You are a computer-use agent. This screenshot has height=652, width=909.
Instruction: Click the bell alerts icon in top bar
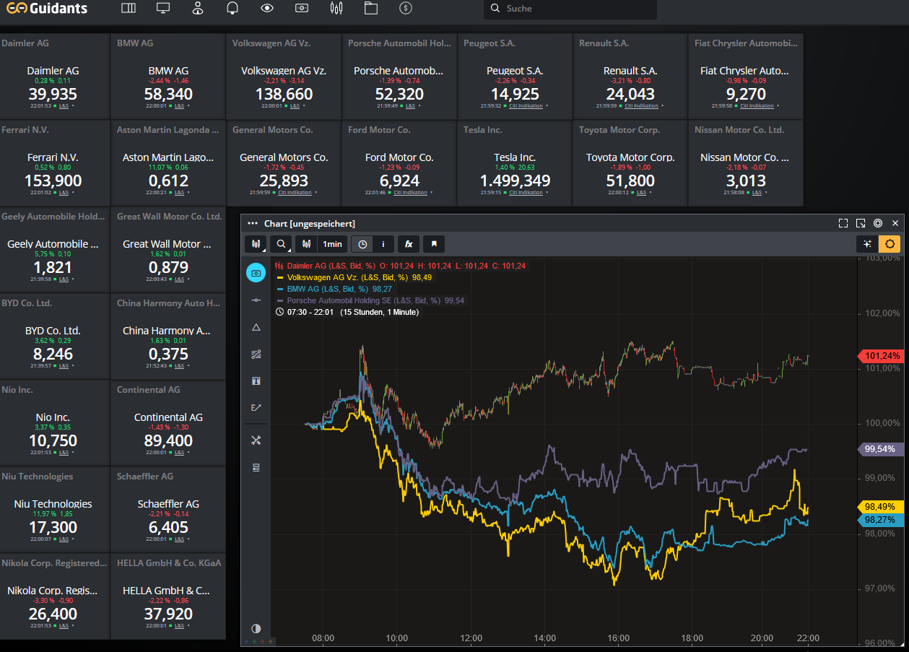232,9
